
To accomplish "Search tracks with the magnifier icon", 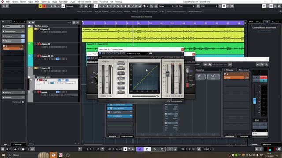I will pos(78,22).
